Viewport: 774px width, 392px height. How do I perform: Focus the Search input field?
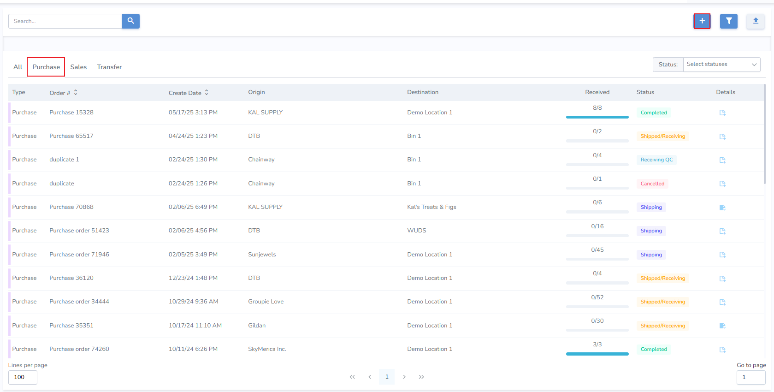coord(65,21)
